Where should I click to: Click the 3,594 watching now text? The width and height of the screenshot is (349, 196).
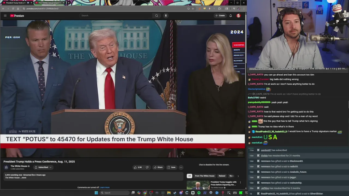[13, 175]
